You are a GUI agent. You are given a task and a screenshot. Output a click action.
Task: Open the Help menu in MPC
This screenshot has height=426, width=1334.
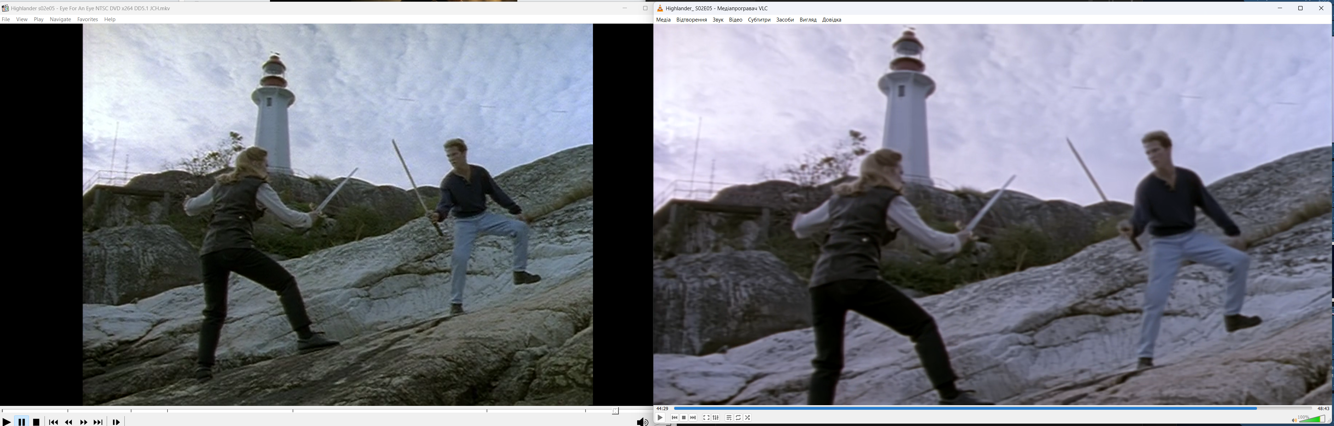click(110, 19)
